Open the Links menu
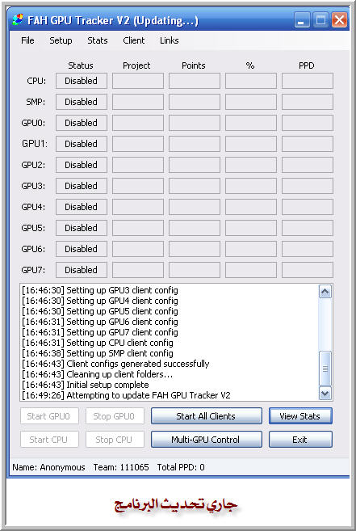 pos(170,40)
